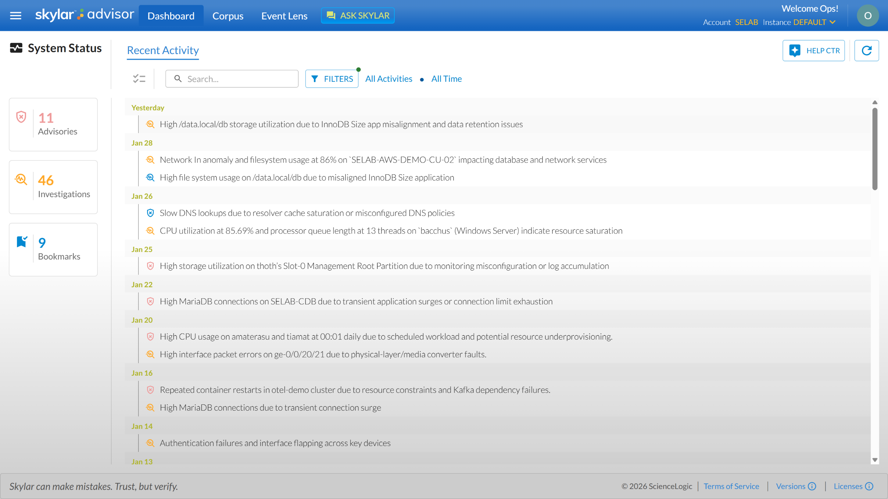
Task: Toggle the multi-select checklist view
Action: (x=139, y=79)
